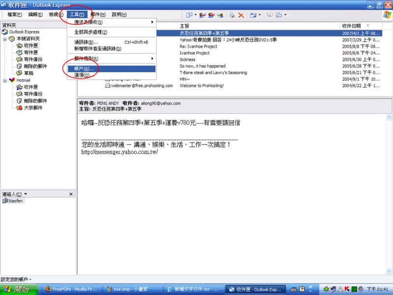Click the Create Mail toolbar icon
Viewport: 393px width, 295px height.
189,15
